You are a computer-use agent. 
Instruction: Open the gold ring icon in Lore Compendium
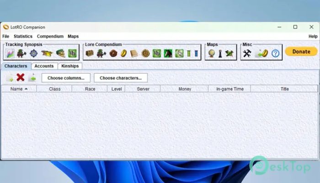pos(123,54)
